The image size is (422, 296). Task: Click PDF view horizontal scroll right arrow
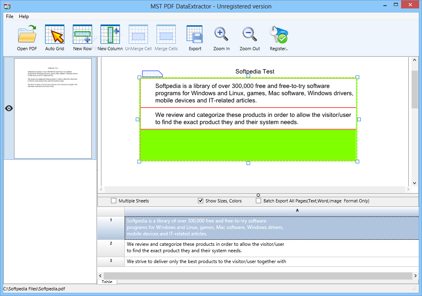tap(408, 189)
